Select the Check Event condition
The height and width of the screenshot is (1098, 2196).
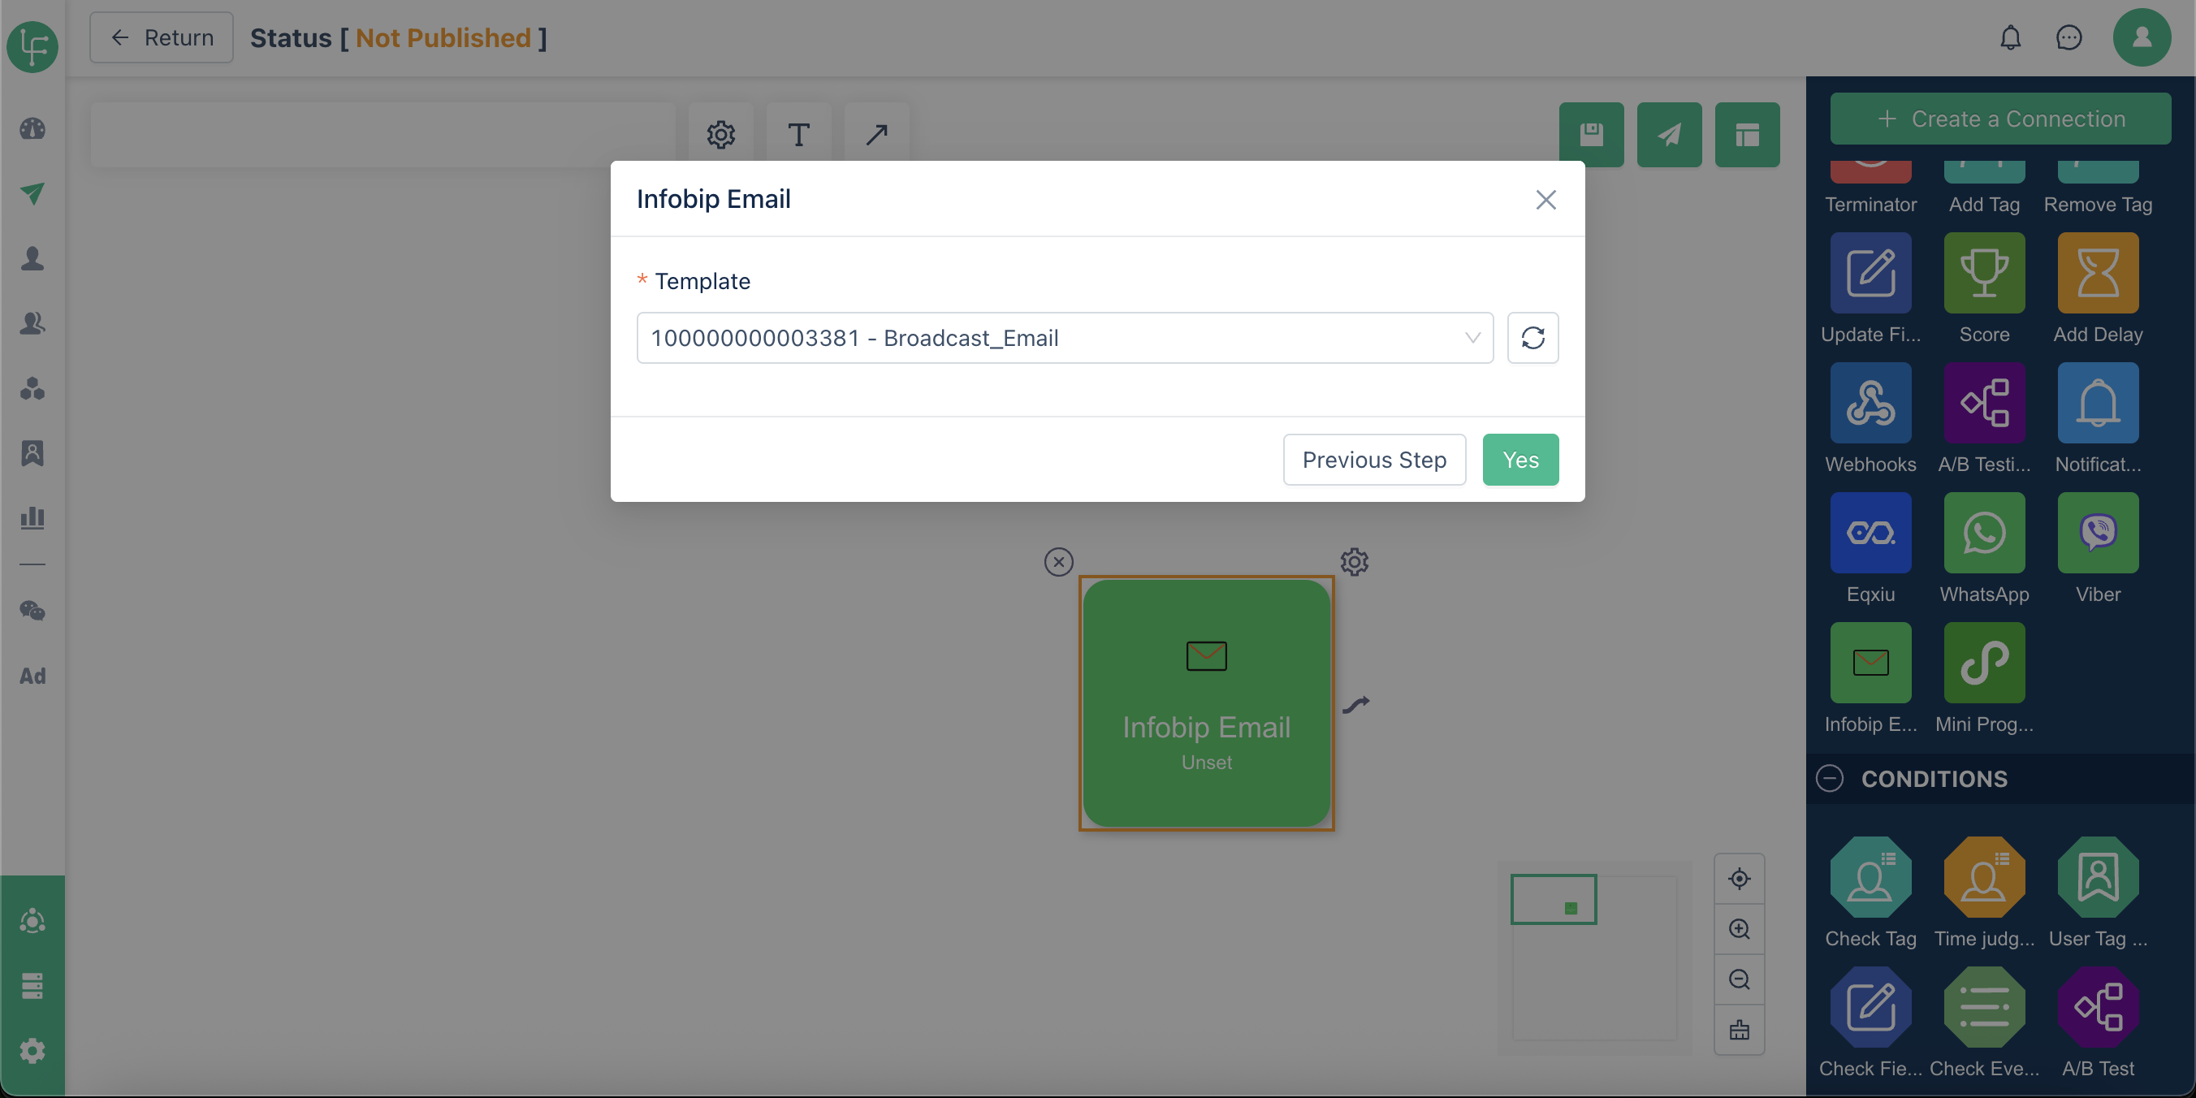pos(1984,1007)
